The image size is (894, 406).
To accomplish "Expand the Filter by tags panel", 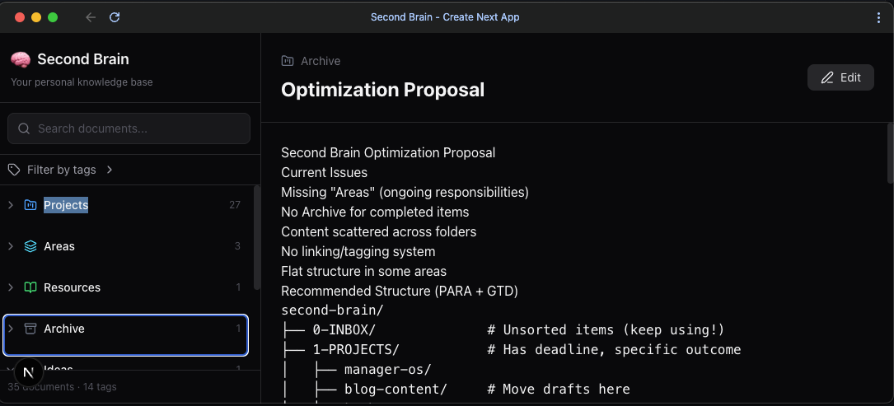I will pos(110,170).
